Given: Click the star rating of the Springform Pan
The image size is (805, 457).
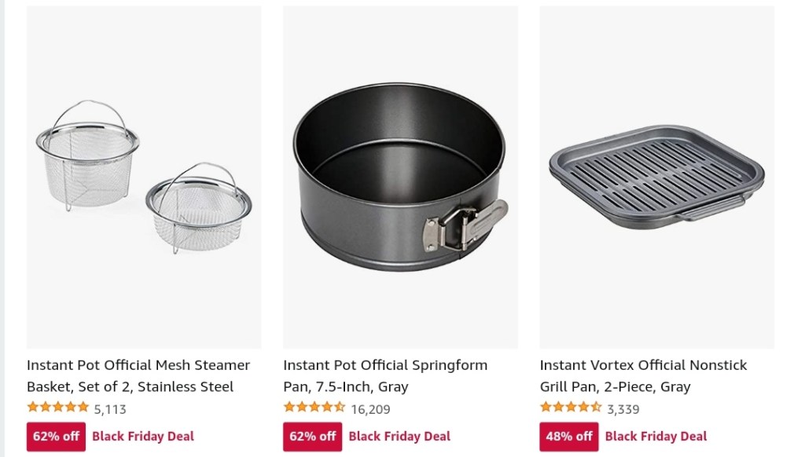Looking at the screenshot, I should coord(314,408).
